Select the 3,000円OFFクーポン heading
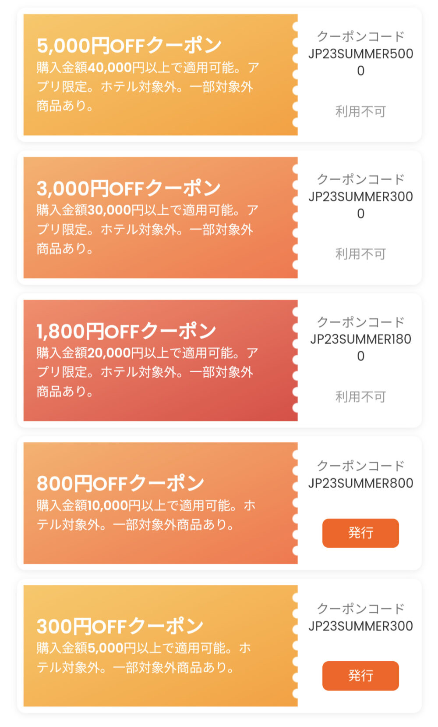This screenshot has width=438, height=727. (128, 189)
